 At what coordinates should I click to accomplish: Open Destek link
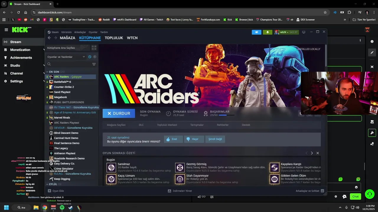coord(246,125)
